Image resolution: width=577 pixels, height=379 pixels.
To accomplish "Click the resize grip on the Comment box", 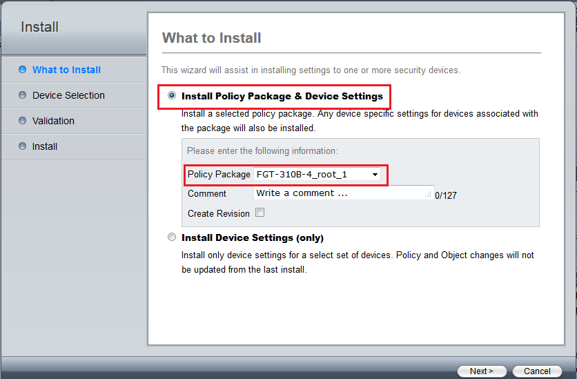I will tap(428, 196).
